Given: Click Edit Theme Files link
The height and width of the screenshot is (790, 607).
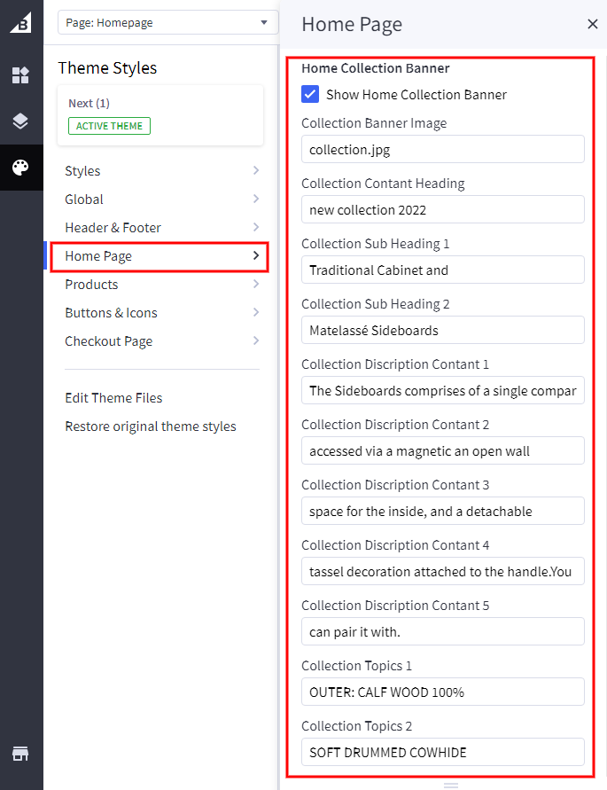Looking at the screenshot, I should (x=113, y=398).
